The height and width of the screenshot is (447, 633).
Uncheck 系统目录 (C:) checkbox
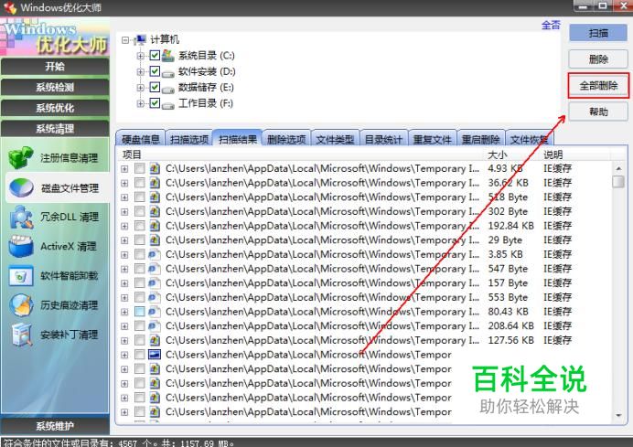(x=155, y=55)
